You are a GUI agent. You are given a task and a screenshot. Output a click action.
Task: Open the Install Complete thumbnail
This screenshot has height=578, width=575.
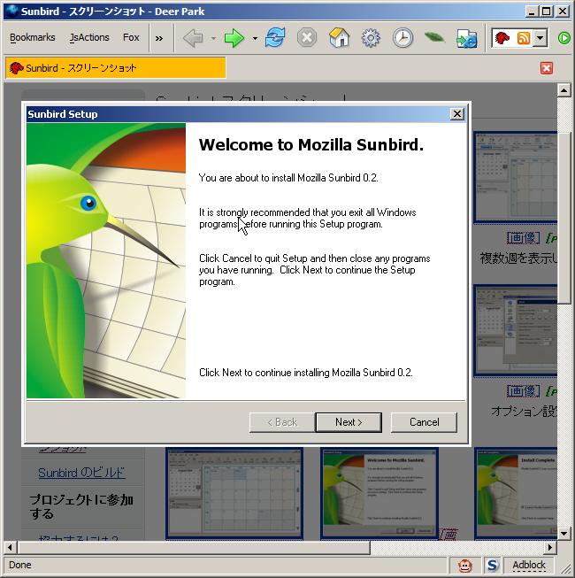516,494
